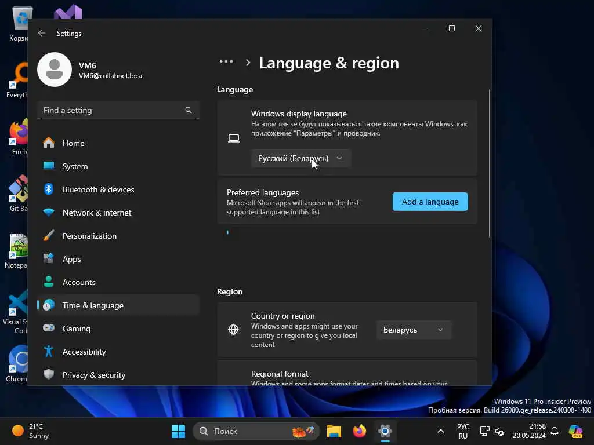Click the Home house icon in sidebar

[x=49, y=143]
